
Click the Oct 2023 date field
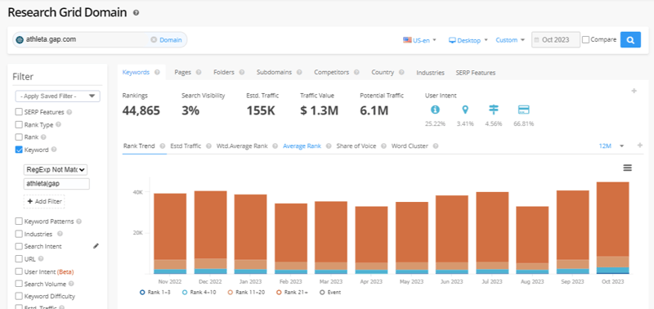(556, 40)
